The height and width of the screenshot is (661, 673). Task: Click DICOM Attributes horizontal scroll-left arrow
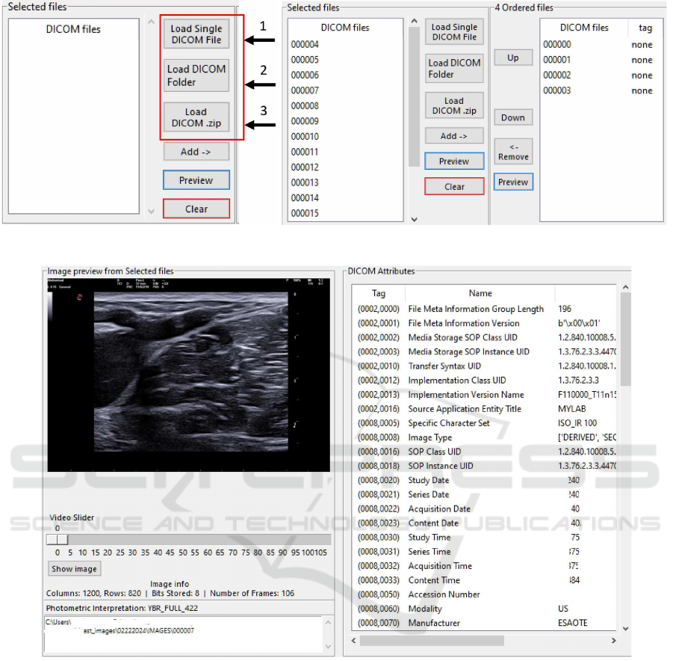pyautogui.click(x=354, y=640)
